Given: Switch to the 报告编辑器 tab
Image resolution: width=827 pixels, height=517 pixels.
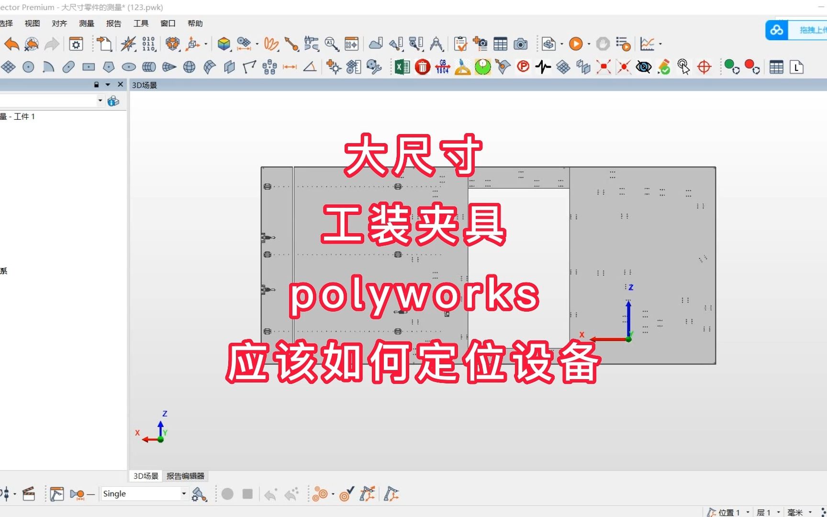Looking at the screenshot, I should point(185,476).
